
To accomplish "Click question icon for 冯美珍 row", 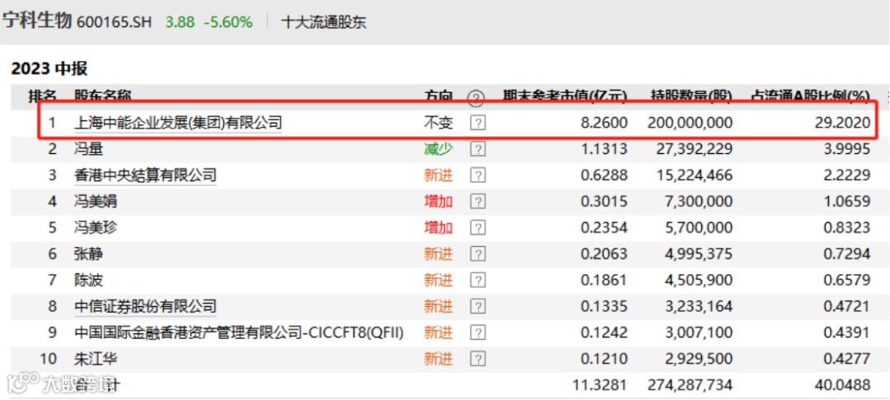I will tap(478, 228).
